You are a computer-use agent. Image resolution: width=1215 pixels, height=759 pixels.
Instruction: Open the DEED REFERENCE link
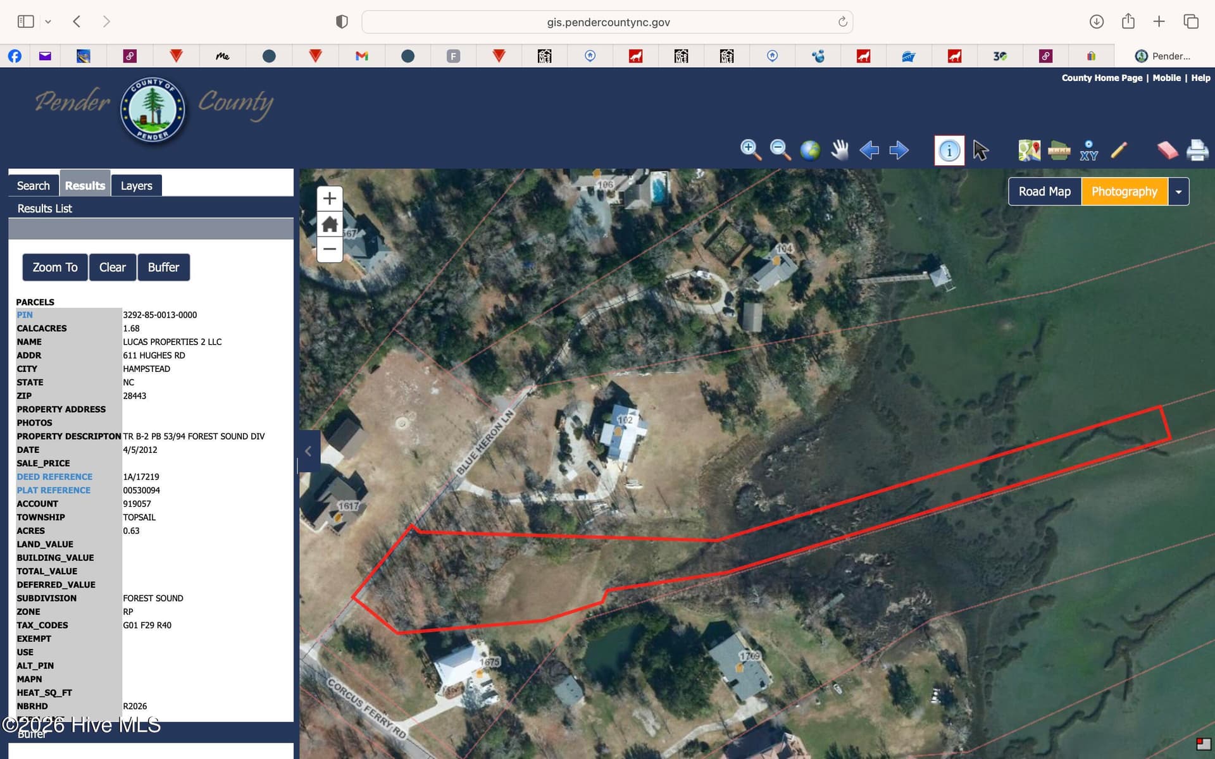(54, 477)
